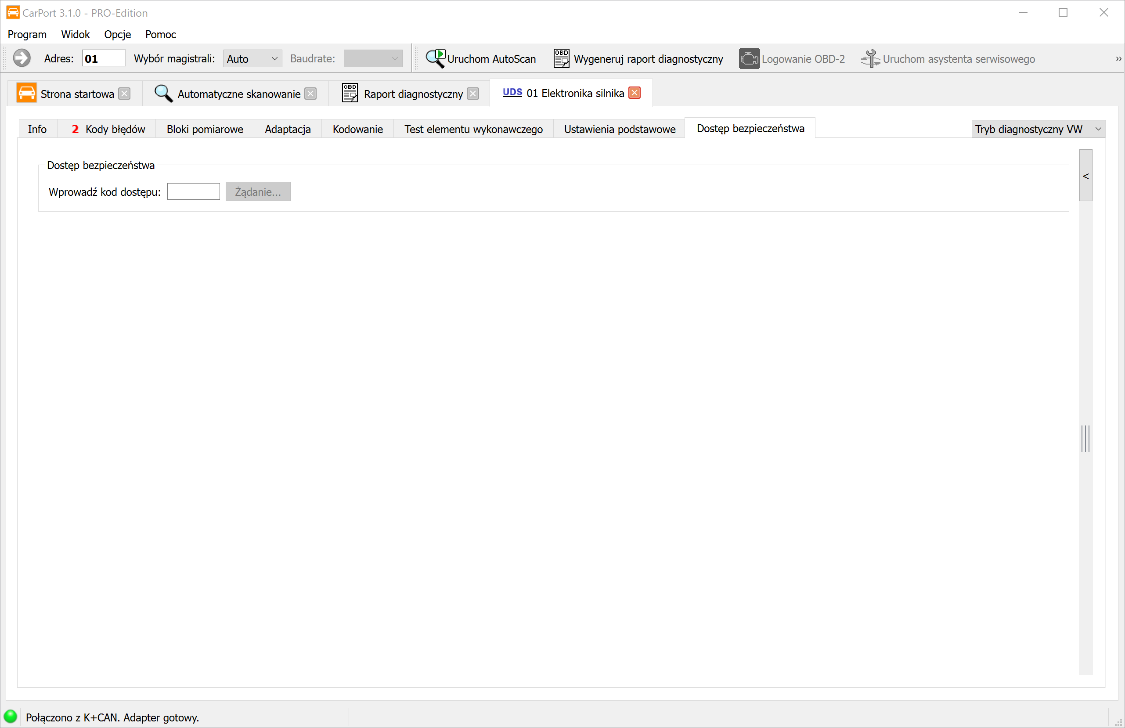The height and width of the screenshot is (728, 1125).
Task: Switch to the Kody błędów tab
Action: tap(108, 129)
